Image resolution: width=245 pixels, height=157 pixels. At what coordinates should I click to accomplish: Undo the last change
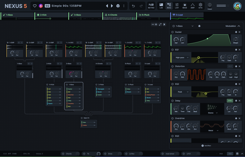click(x=133, y=6)
